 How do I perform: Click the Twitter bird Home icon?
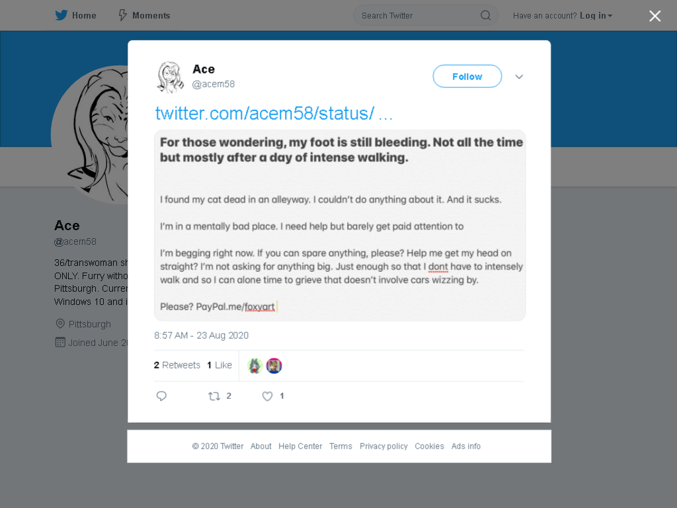(61, 16)
